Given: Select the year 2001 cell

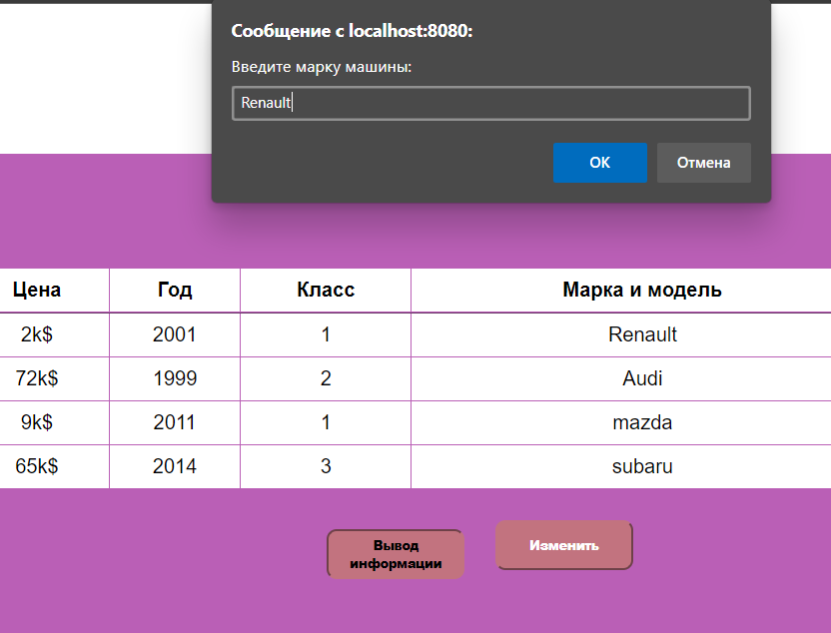Looking at the screenshot, I should 175,334.
